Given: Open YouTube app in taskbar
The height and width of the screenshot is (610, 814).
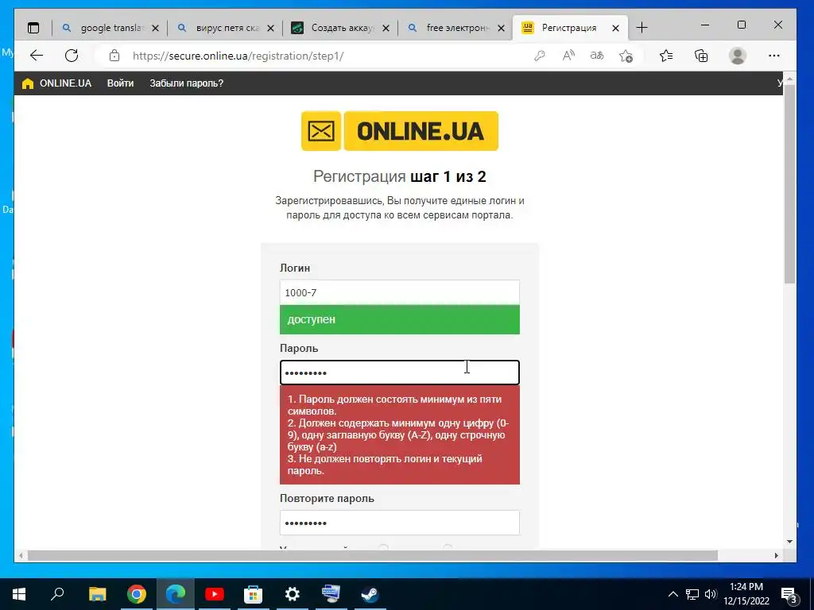Looking at the screenshot, I should (215, 594).
